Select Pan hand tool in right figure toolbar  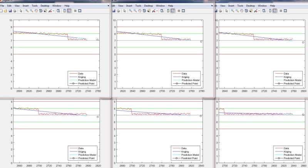(242, 11)
